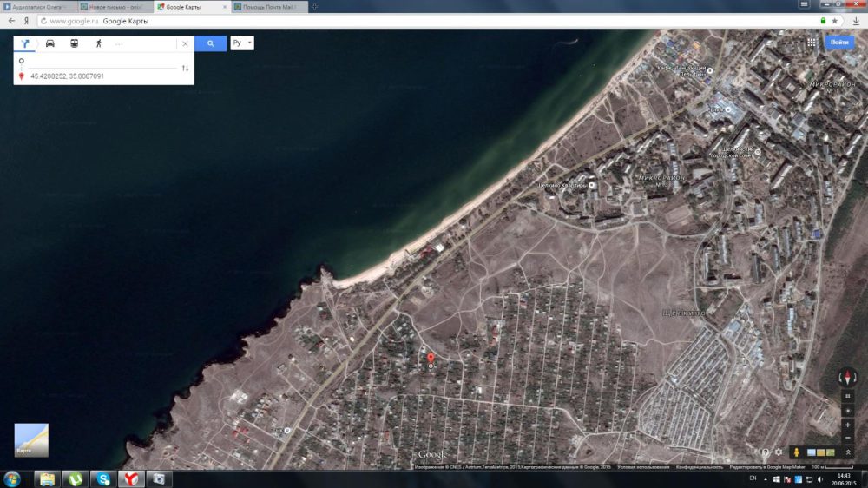Show my location on map
This screenshot has width=868, height=488.
tap(847, 410)
